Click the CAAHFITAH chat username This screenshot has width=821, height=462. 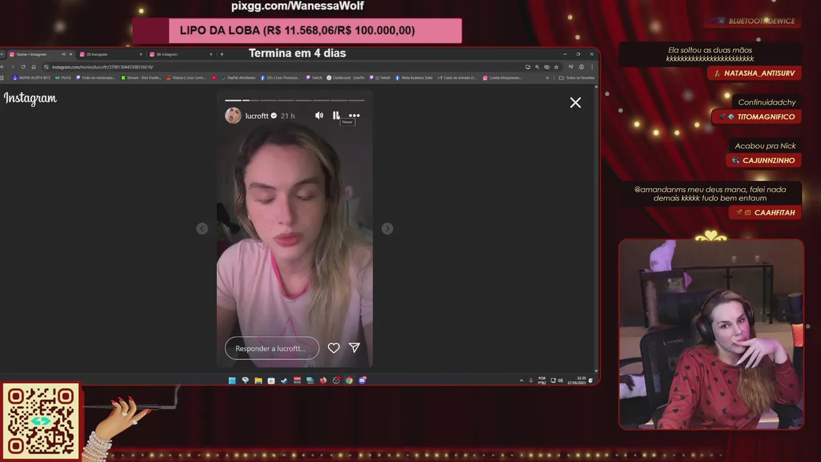774,212
